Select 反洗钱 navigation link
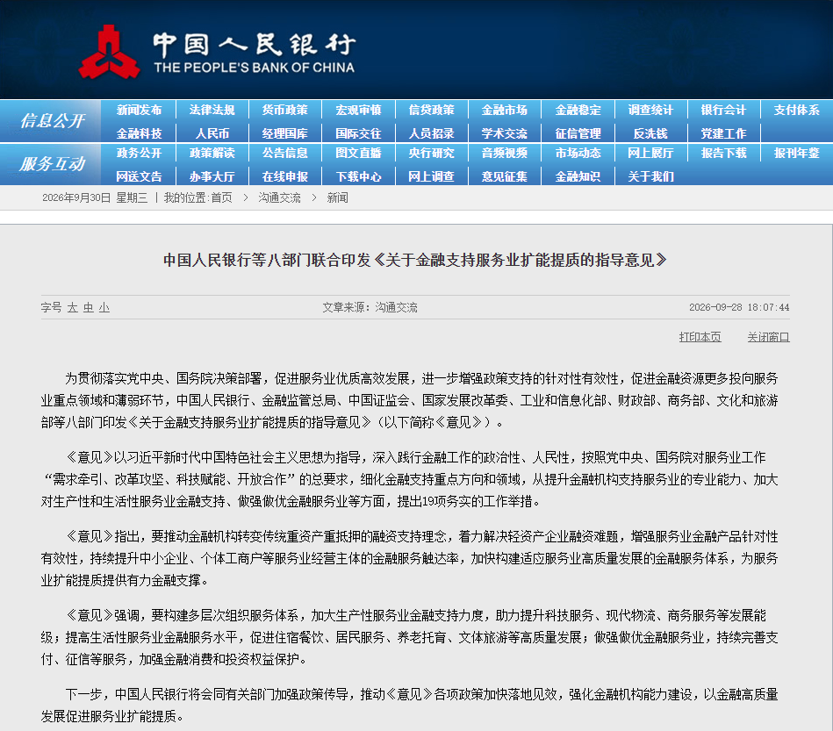833x731 pixels. [x=650, y=133]
